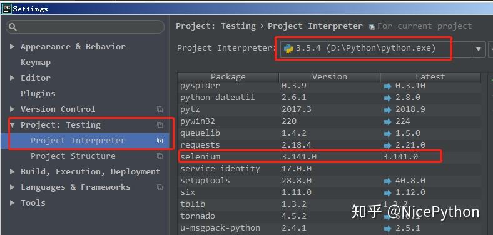Image resolution: width=493 pixels, height=235 pixels.
Task: Click the Python logo in interpreter field
Action: coord(288,49)
